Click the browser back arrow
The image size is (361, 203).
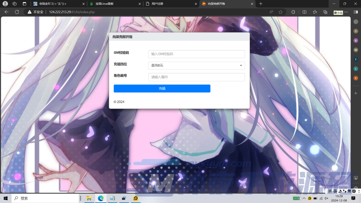6,12
